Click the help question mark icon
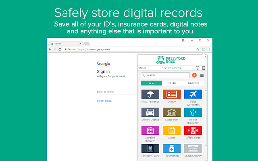This screenshot has width=258, height=161. (198, 68)
